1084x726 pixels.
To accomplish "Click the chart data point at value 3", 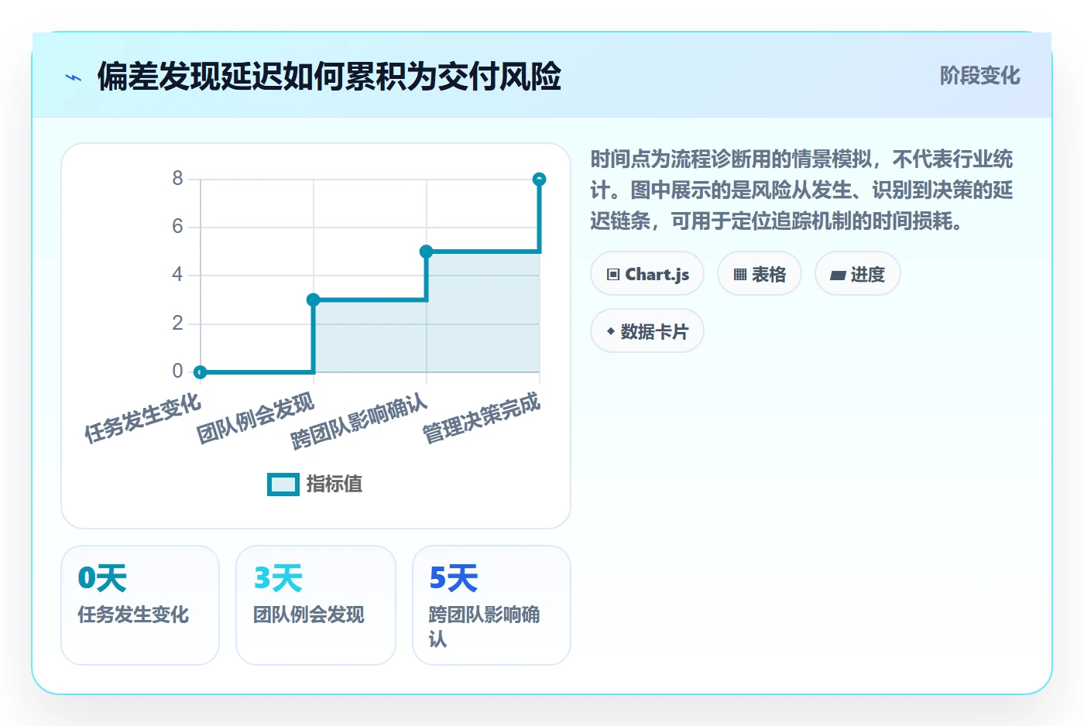I will tap(314, 300).
